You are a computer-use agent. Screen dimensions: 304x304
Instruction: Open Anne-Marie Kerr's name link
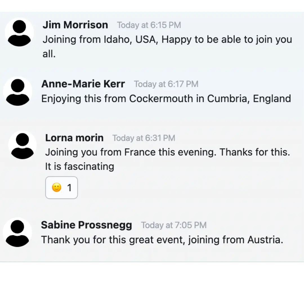[x=83, y=84]
